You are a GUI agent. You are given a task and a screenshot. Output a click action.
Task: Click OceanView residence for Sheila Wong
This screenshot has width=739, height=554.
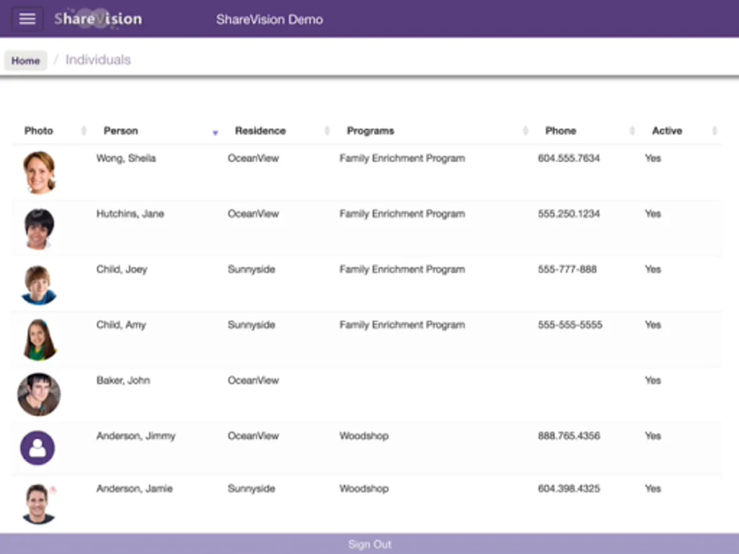pyautogui.click(x=253, y=158)
